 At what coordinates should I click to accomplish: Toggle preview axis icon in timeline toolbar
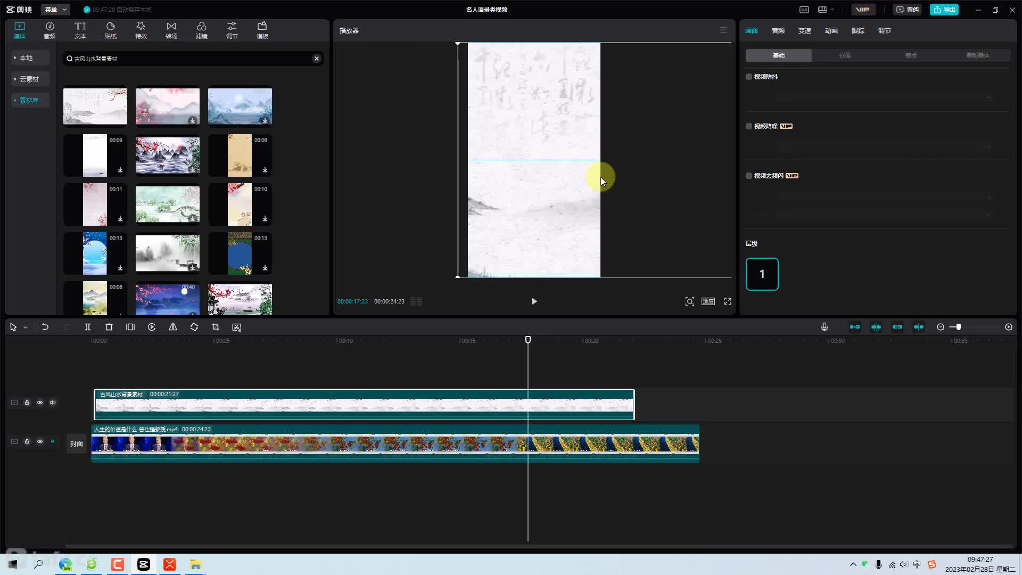[x=919, y=327]
